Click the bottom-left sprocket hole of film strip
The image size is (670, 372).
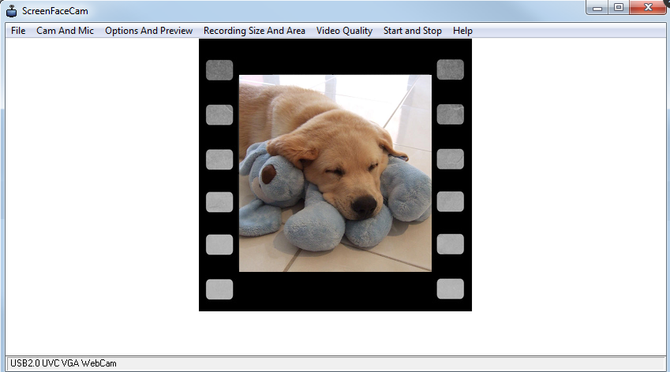pyautogui.click(x=219, y=289)
